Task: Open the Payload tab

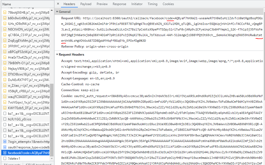Action: pos(86,4)
